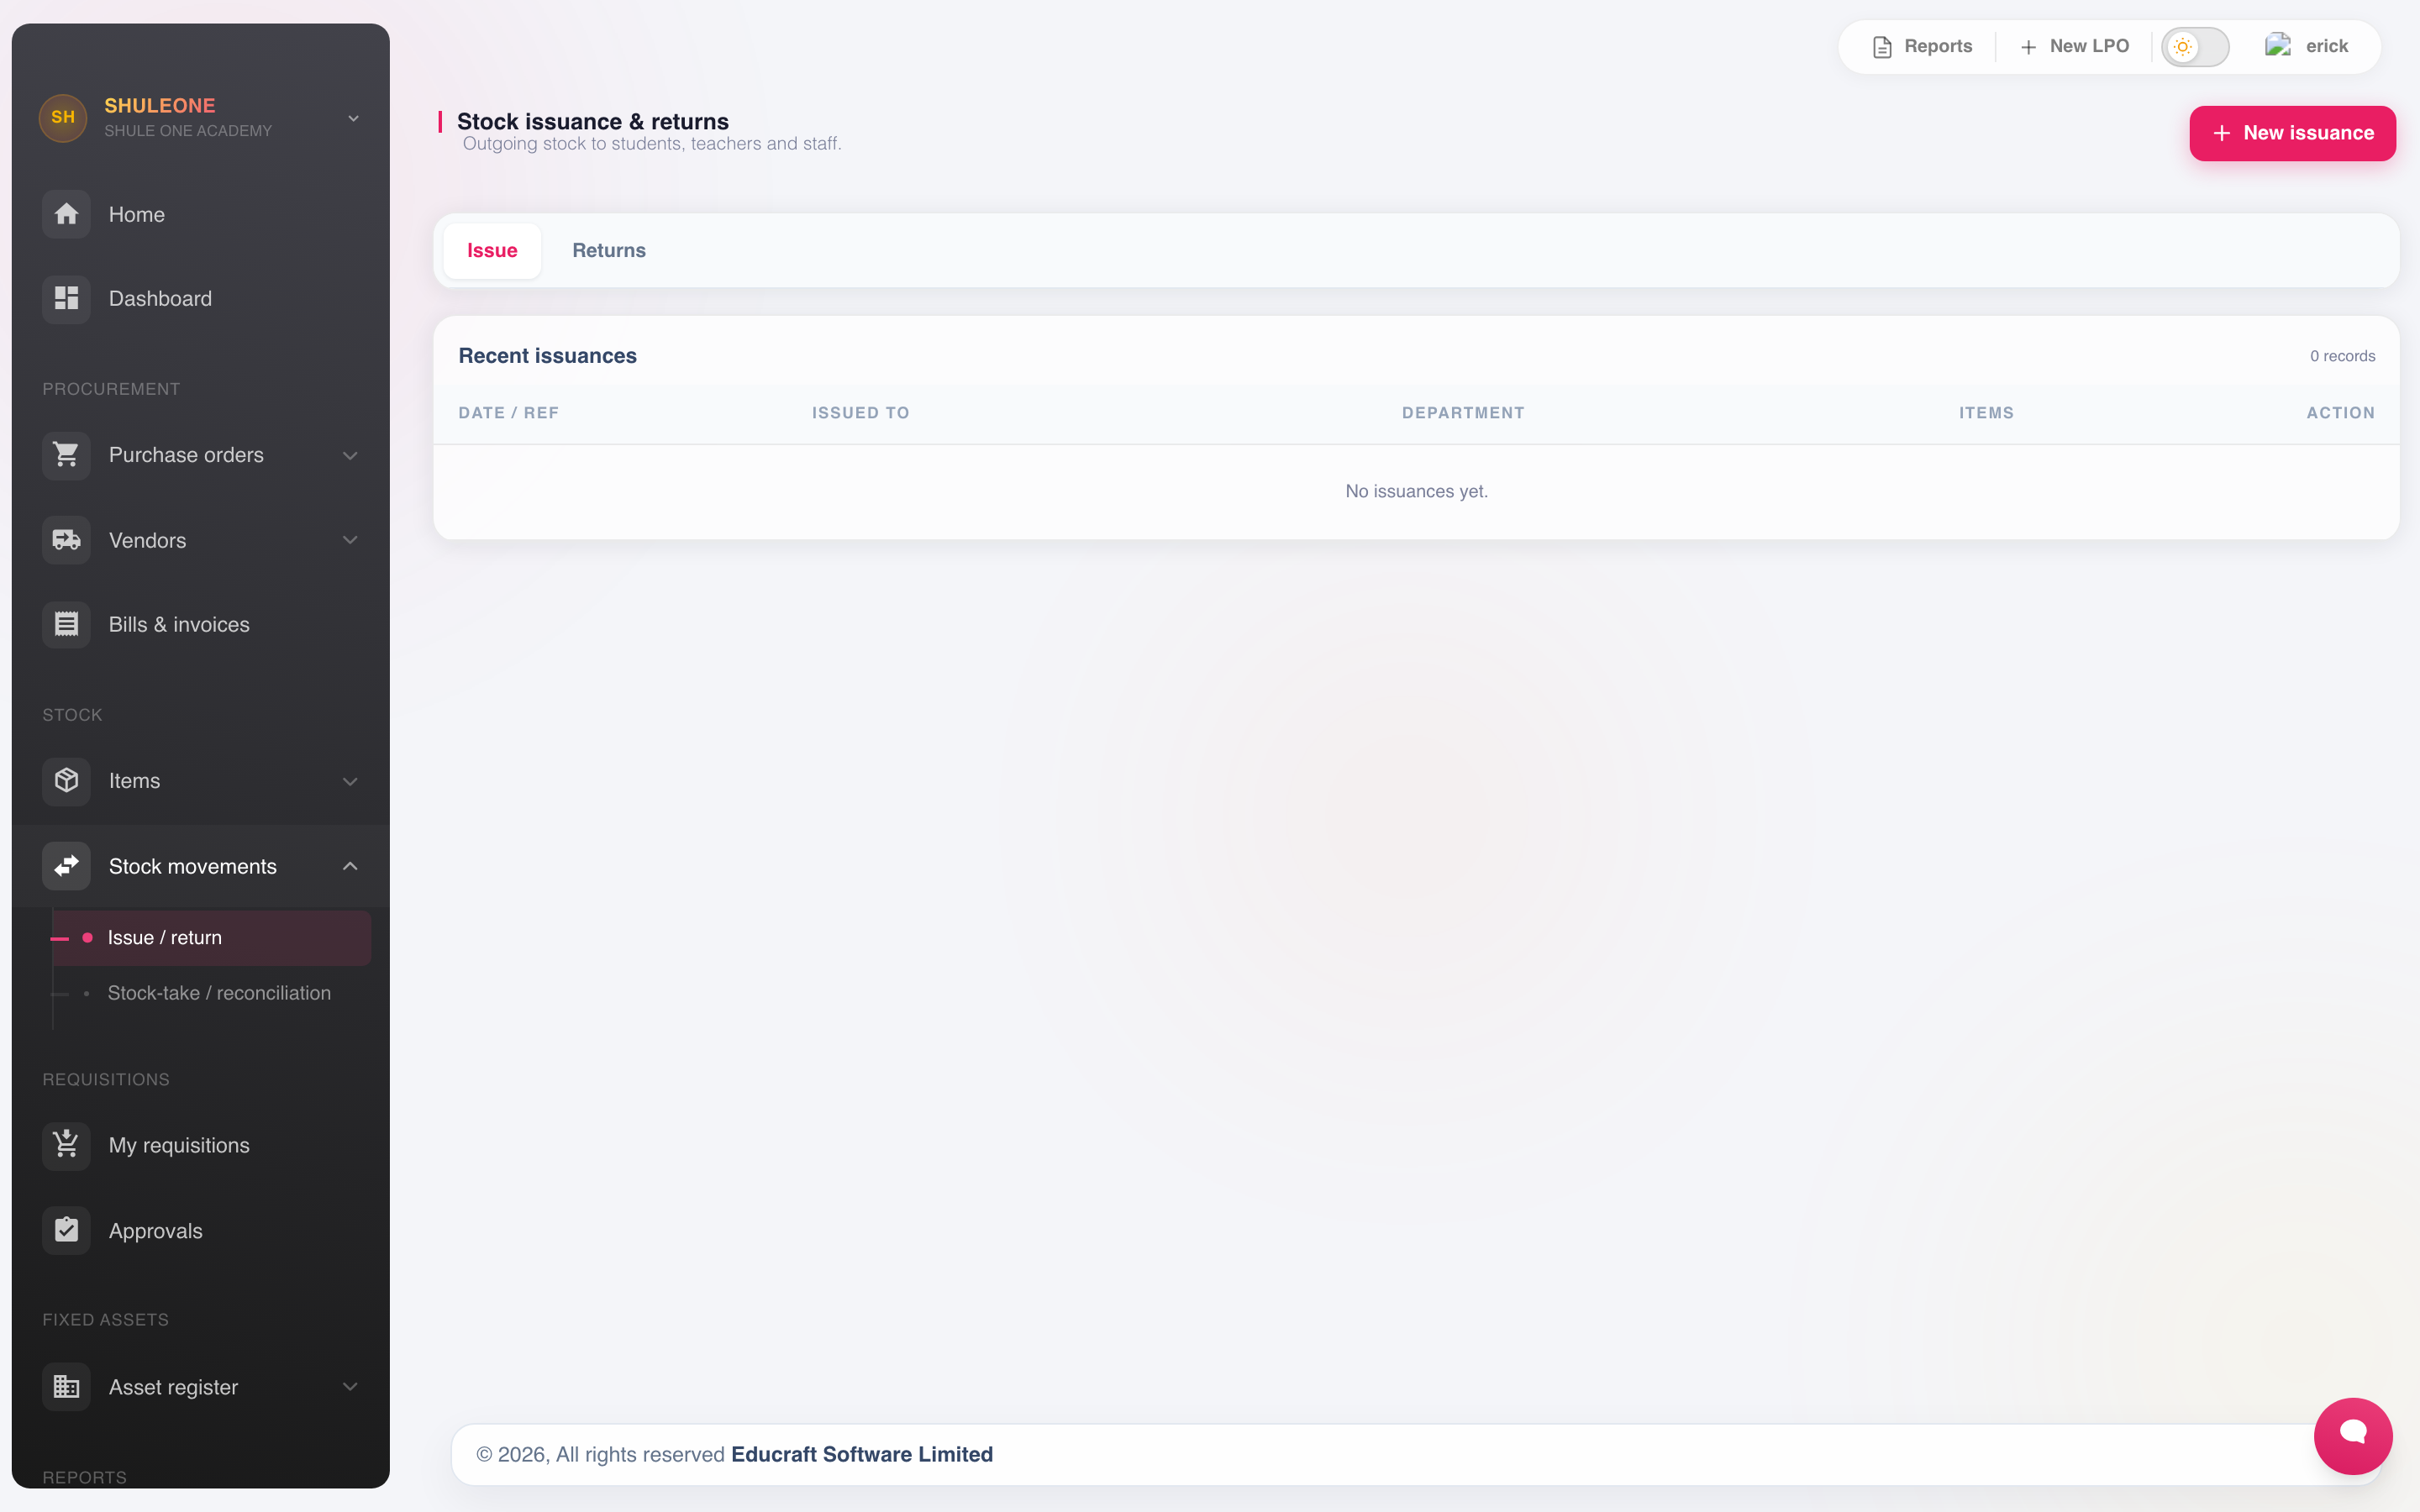Click the Home house icon in sidebar
The width and height of the screenshot is (2420, 1512).
point(66,214)
